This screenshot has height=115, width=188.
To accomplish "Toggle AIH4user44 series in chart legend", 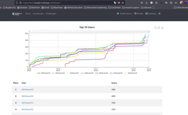I will (58, 73).
